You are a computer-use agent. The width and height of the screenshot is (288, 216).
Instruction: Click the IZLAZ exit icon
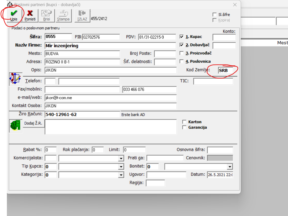82,13
